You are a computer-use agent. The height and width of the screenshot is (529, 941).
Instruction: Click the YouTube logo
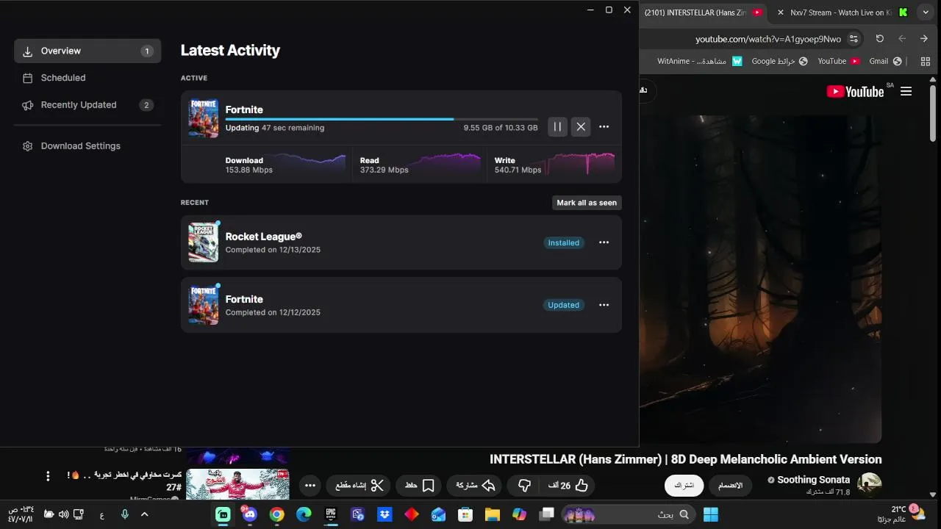click(856, 92)
